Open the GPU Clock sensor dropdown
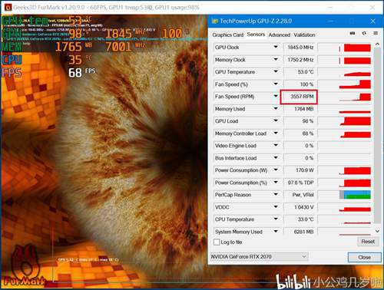This screenshot has height=290, width=384. tap(276, 47)
